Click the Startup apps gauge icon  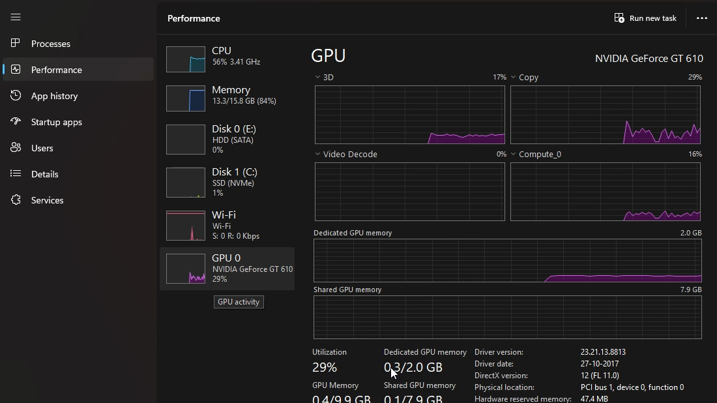(16, 121)
